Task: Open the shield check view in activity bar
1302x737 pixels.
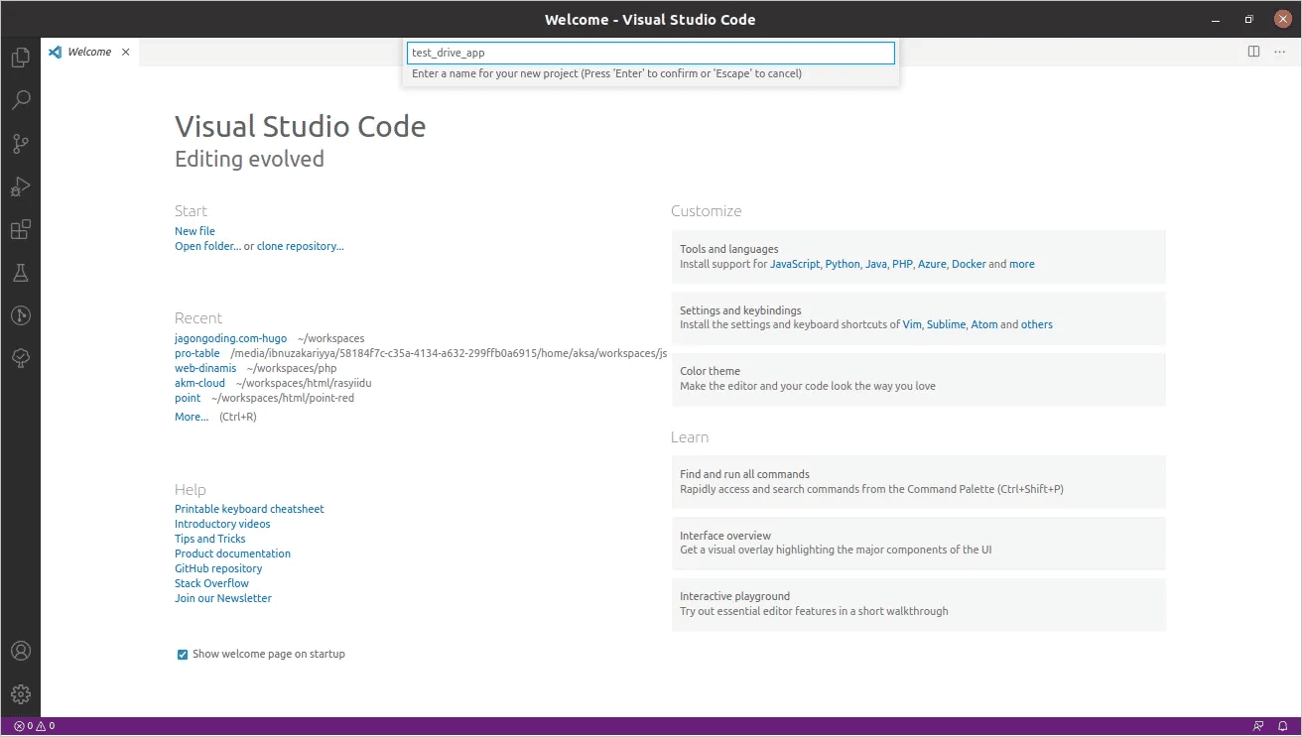Action: [x=20, y=359]
